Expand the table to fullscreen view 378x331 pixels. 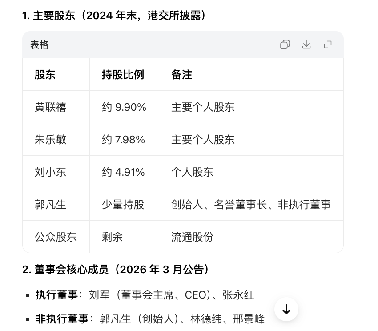pyautogui.click(x=328, y=44)
